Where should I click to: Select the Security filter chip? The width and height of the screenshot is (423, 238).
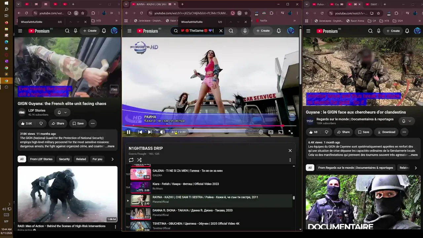[x=64, y=159]
